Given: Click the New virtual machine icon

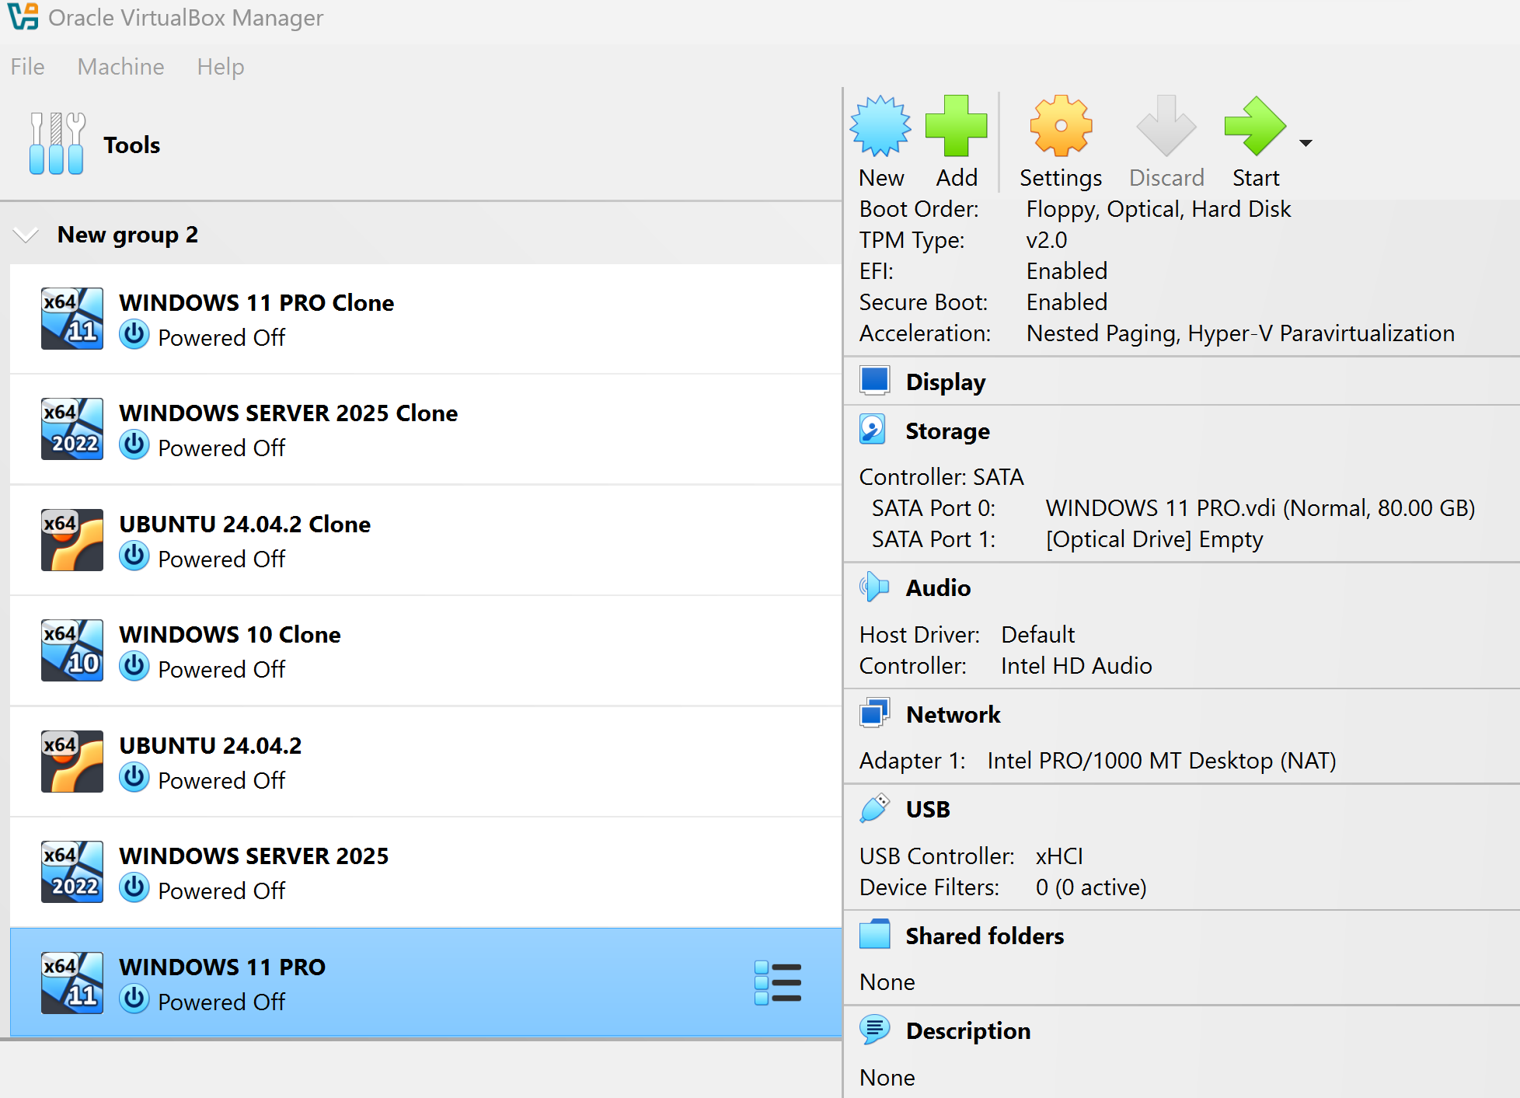Looking at the screenshot, I should [880, 127].
